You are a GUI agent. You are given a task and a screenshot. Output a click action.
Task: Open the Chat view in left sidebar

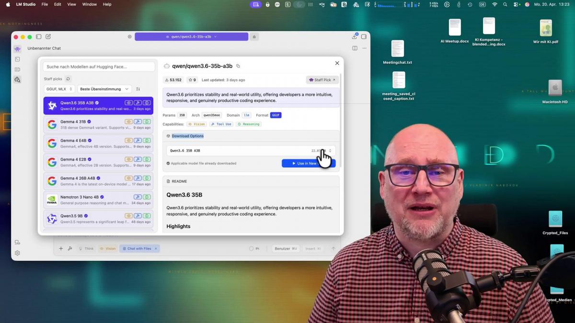coord(17,49)
